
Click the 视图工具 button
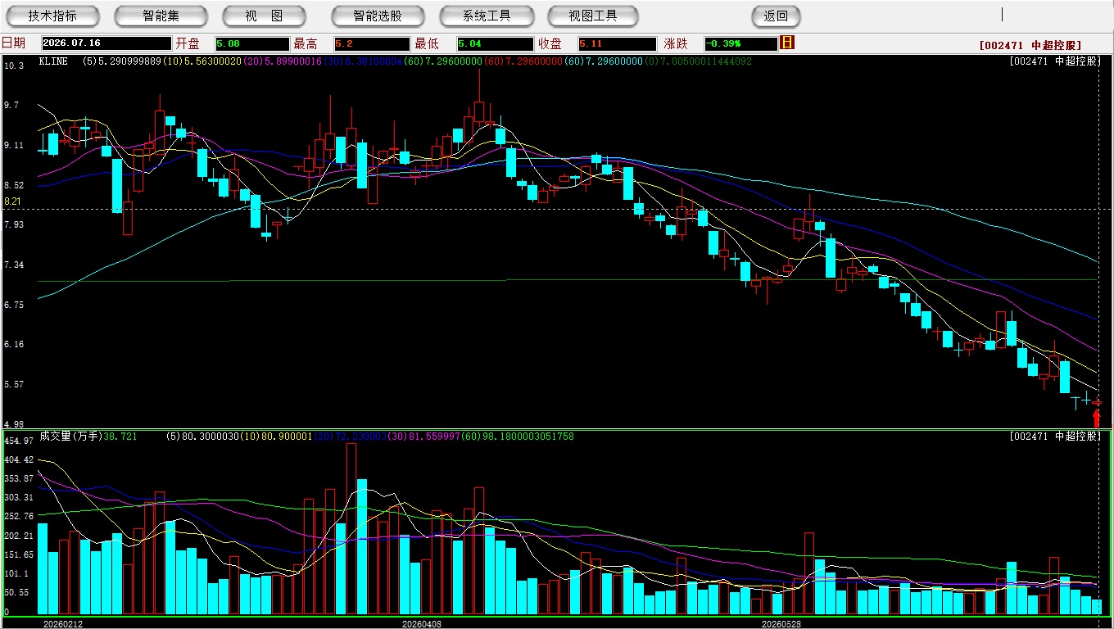[x=593, y=16]
